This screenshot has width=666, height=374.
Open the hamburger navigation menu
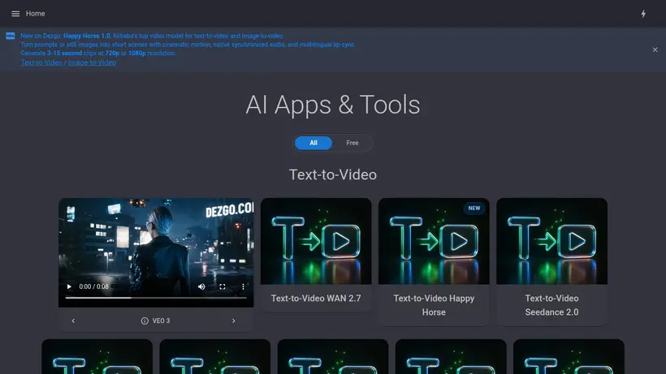pos(15,14)
